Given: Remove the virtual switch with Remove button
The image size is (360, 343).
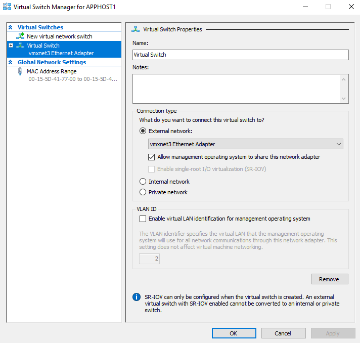Looking at the screenshot, I should tap(330, 279).
